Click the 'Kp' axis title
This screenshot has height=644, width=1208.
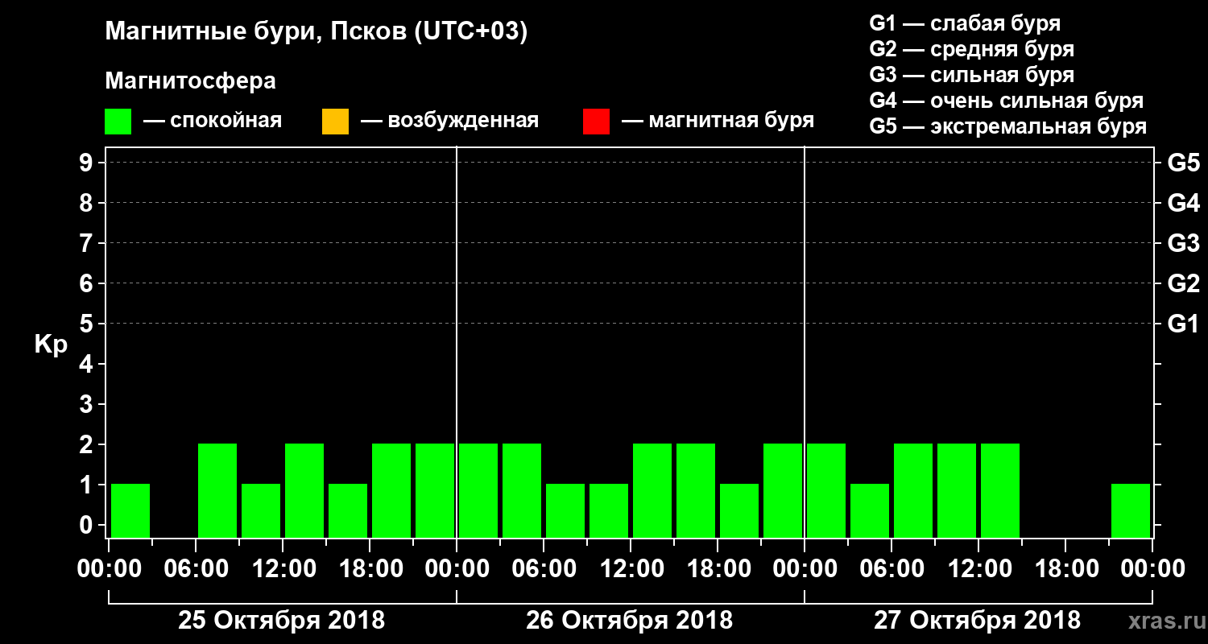[x=51, y=345]
